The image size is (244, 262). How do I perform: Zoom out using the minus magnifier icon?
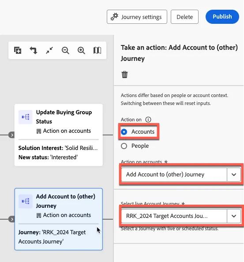click(x=65, y=50)
